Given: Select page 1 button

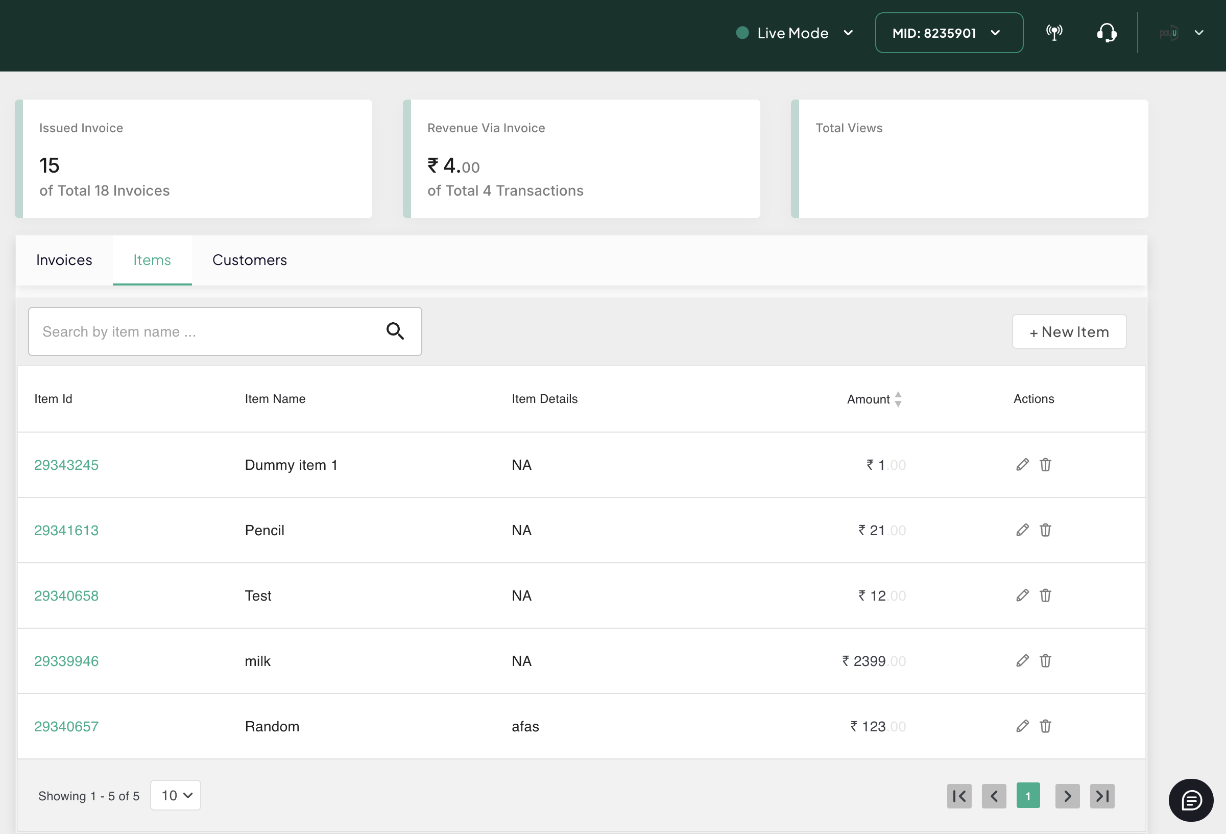Looking at the screenshot, I should point(1028,796).
